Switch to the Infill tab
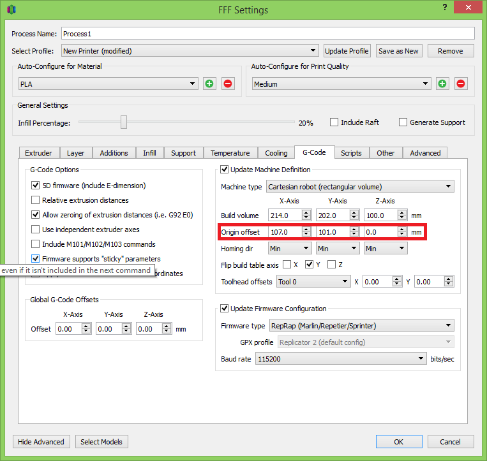 (x=149, y=153)
